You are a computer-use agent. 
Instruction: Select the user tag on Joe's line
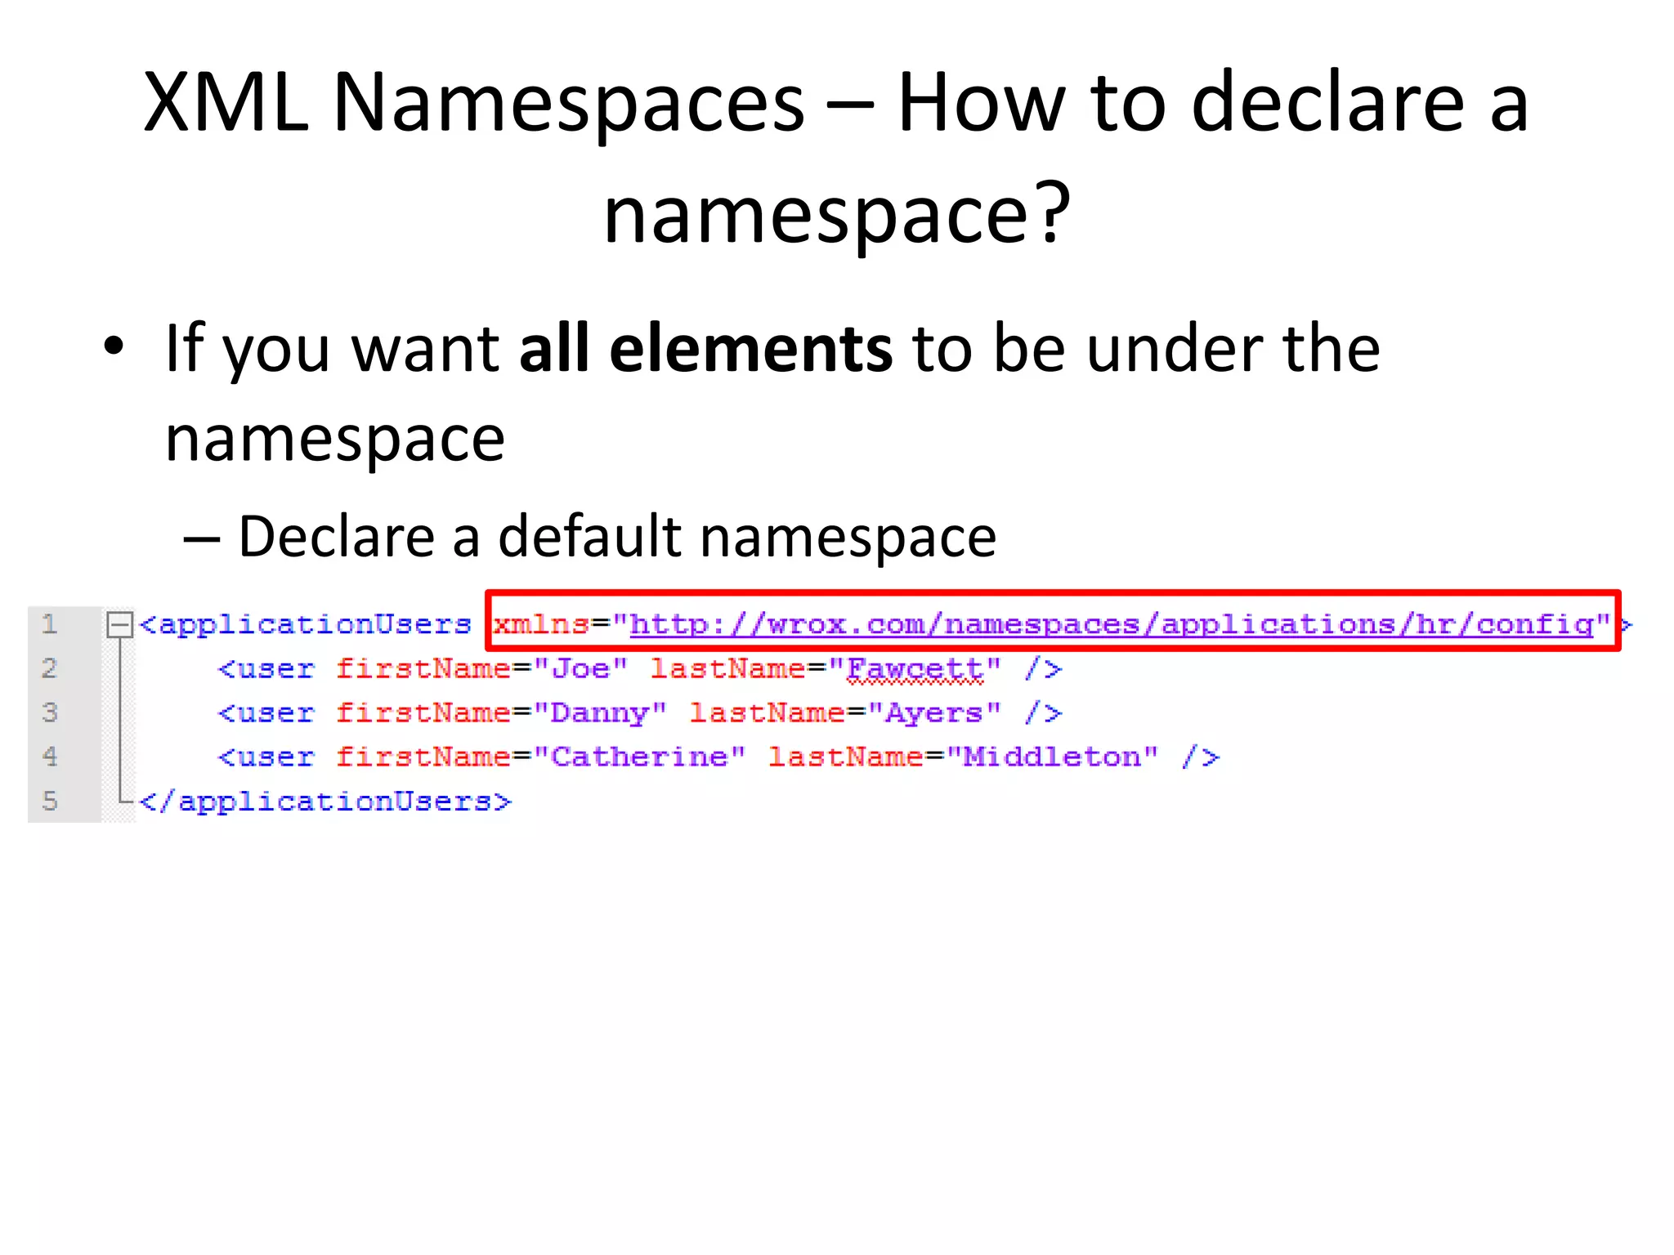[266, 669]
